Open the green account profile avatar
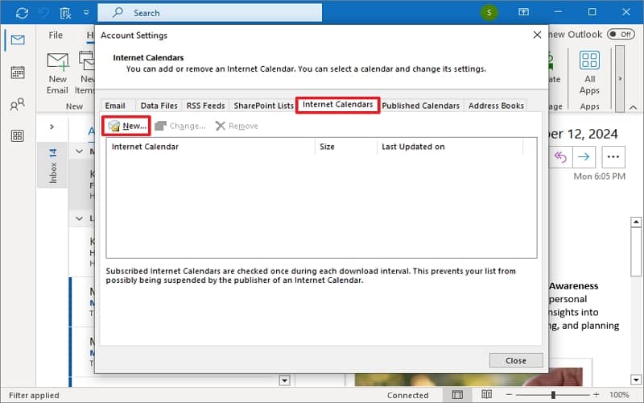 coord(489,12)
